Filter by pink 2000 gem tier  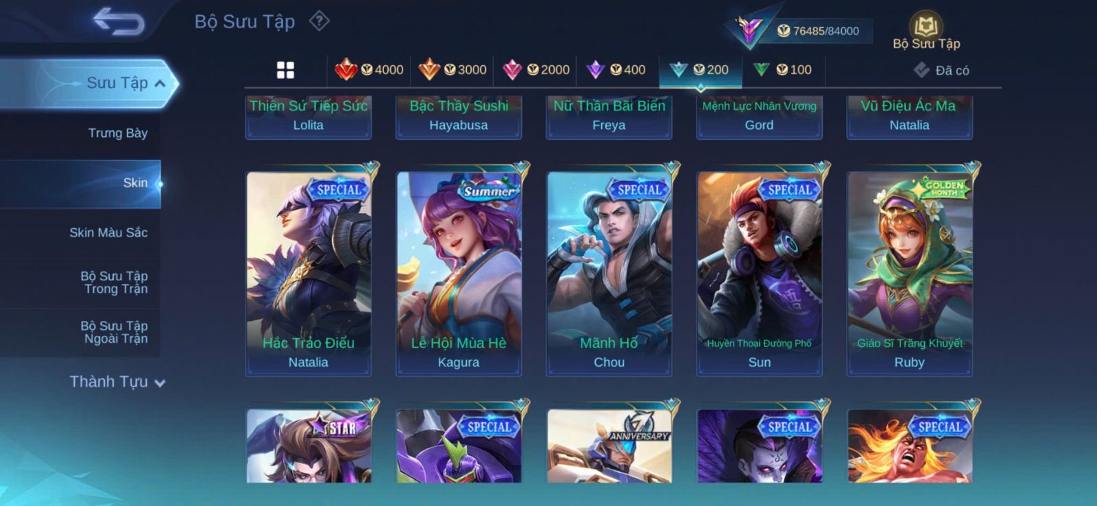[x=536, y=69]
